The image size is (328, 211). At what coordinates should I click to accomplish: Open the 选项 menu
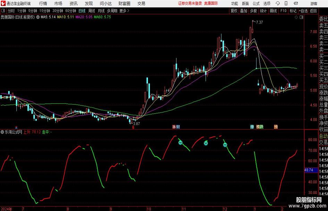click(267, 3)
